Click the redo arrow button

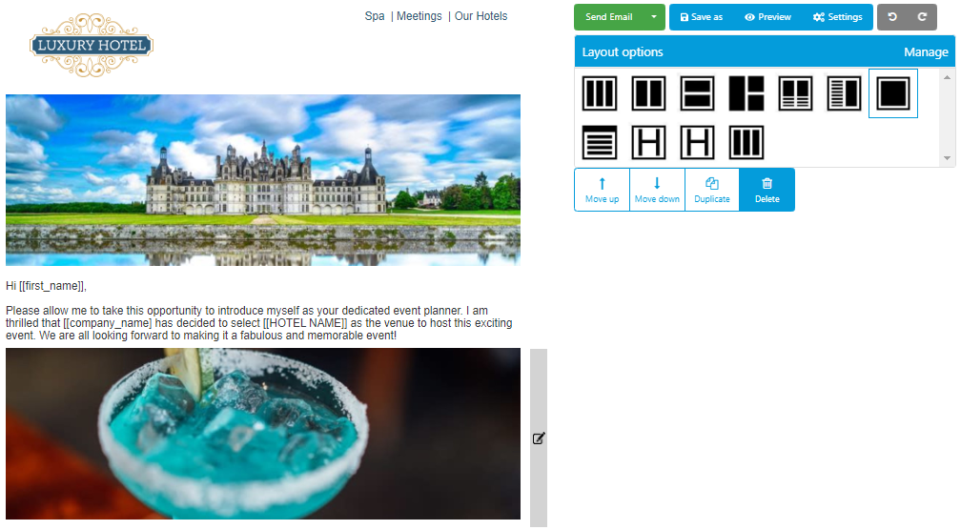[922, 17]
